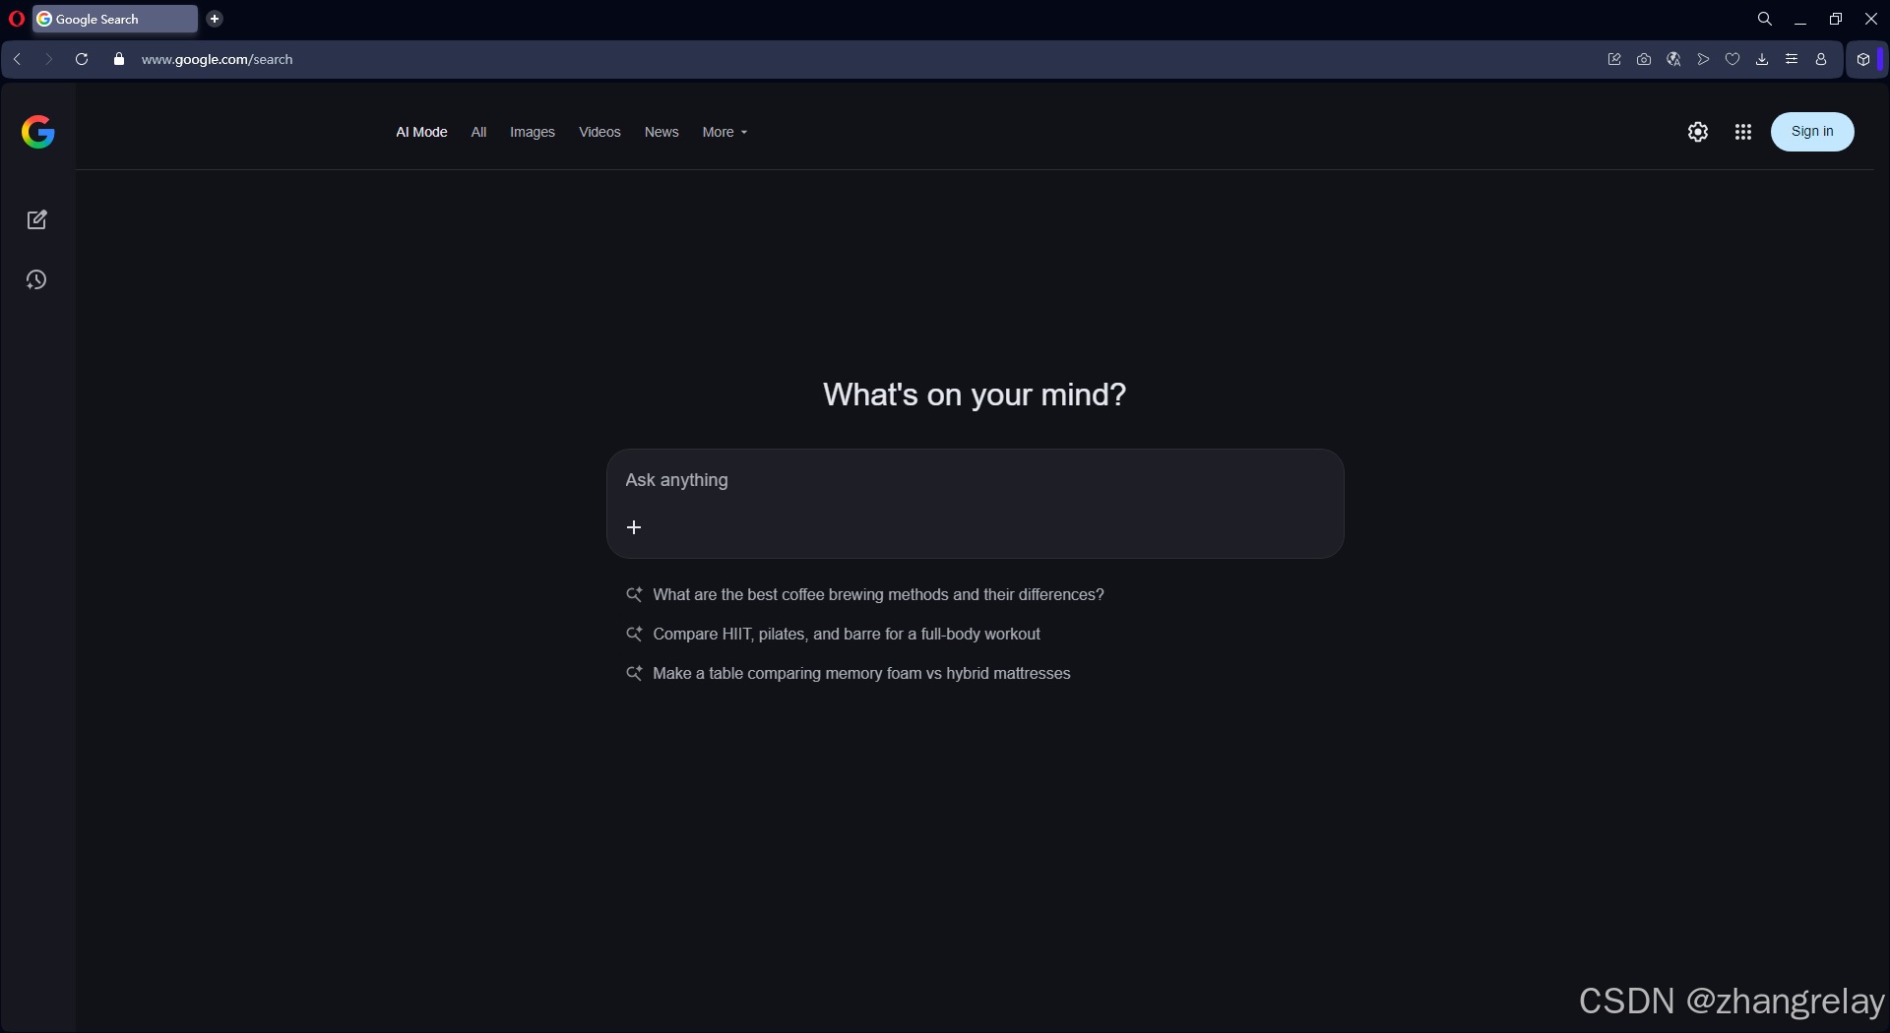The height and width of the screenshot is (1033, 1890).
Task: Open Google quick settings gear
Action: tap(1698, 132)
